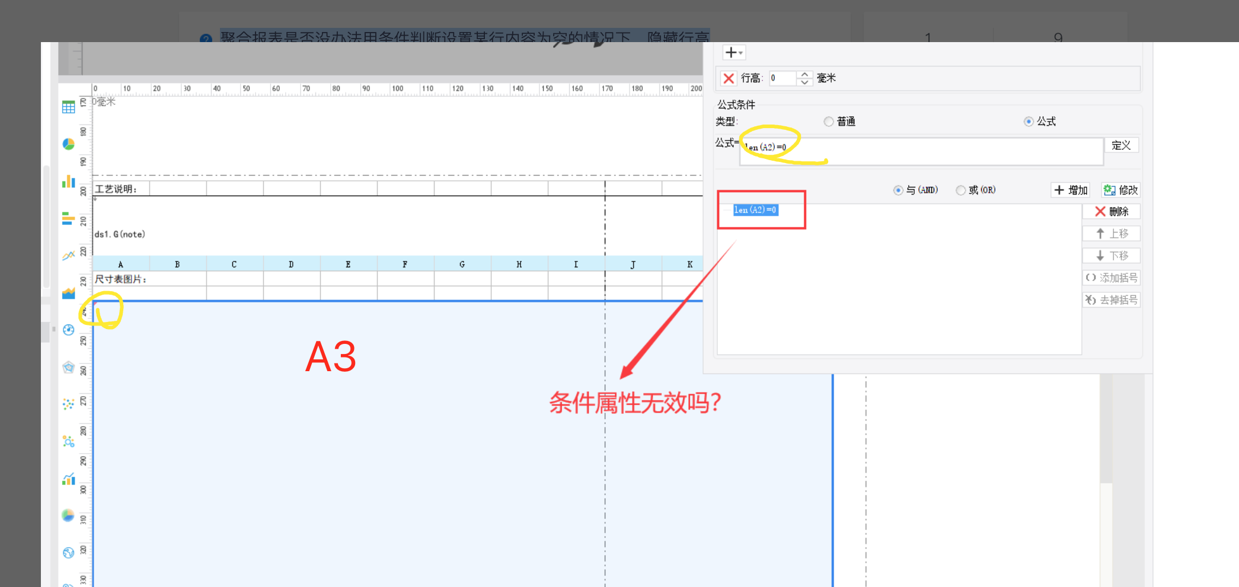Pick the horizontal bar chart icon
The height and width of the screenshot is (587, 1239).
tap(68, 219)
